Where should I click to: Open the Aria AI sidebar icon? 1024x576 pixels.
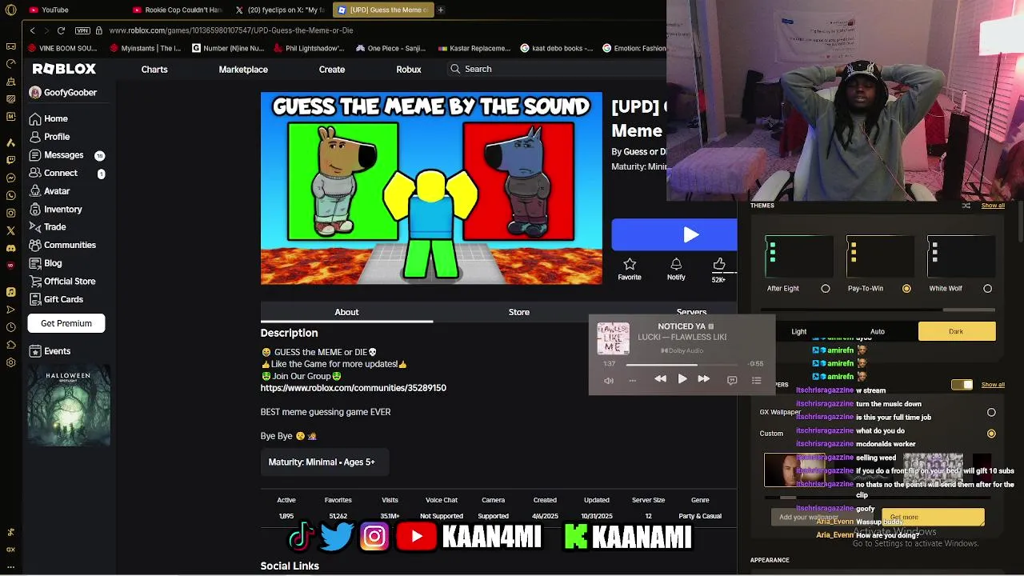(x=10, y=142)
